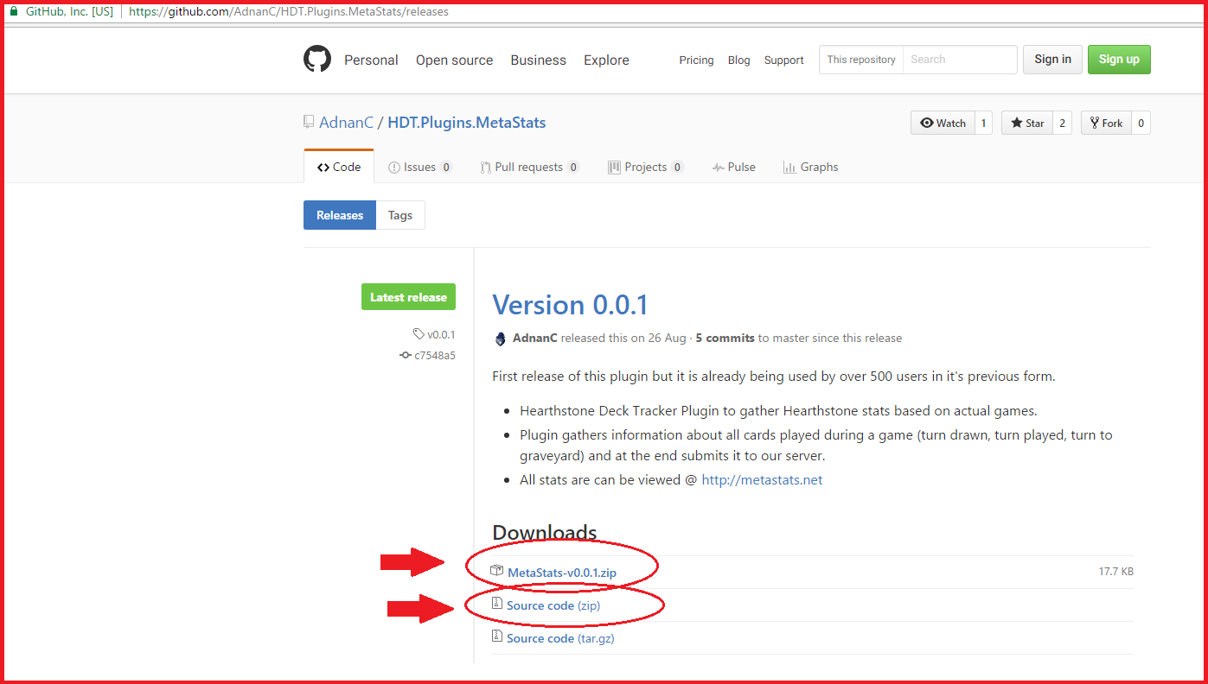Open the AdnanC owner link in the header
The image size is (1208, 684).
pyautogui.click(x=346, y=123)
